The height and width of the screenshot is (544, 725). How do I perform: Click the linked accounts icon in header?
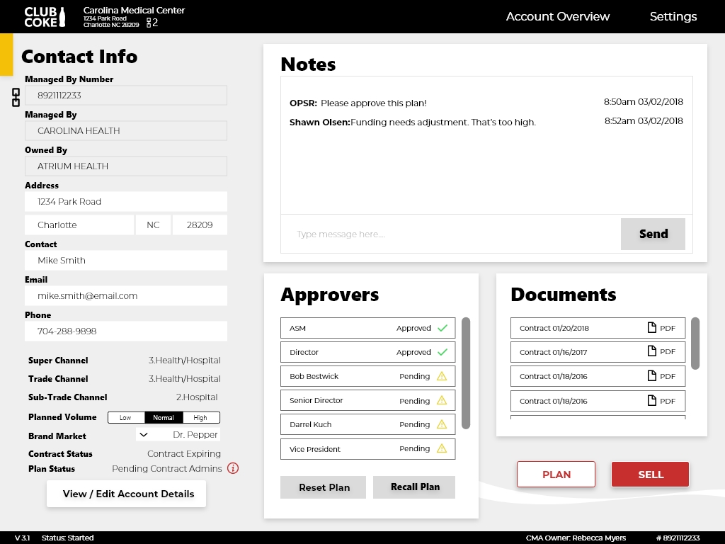[149, 23]
